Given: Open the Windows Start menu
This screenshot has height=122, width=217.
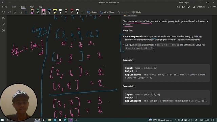Looking at the screenshot, I should coord(2,120).
